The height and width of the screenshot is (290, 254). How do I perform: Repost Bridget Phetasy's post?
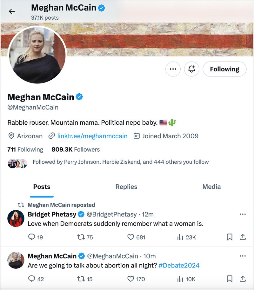click(81, 237)
